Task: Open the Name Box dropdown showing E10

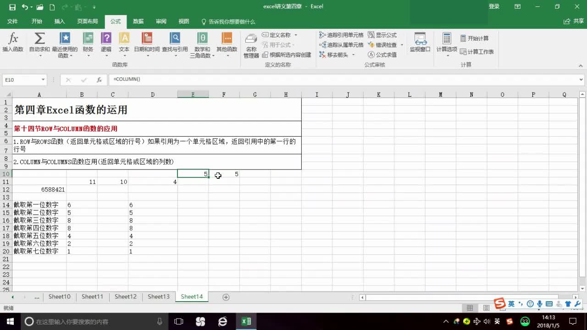Action: [43, 79]
